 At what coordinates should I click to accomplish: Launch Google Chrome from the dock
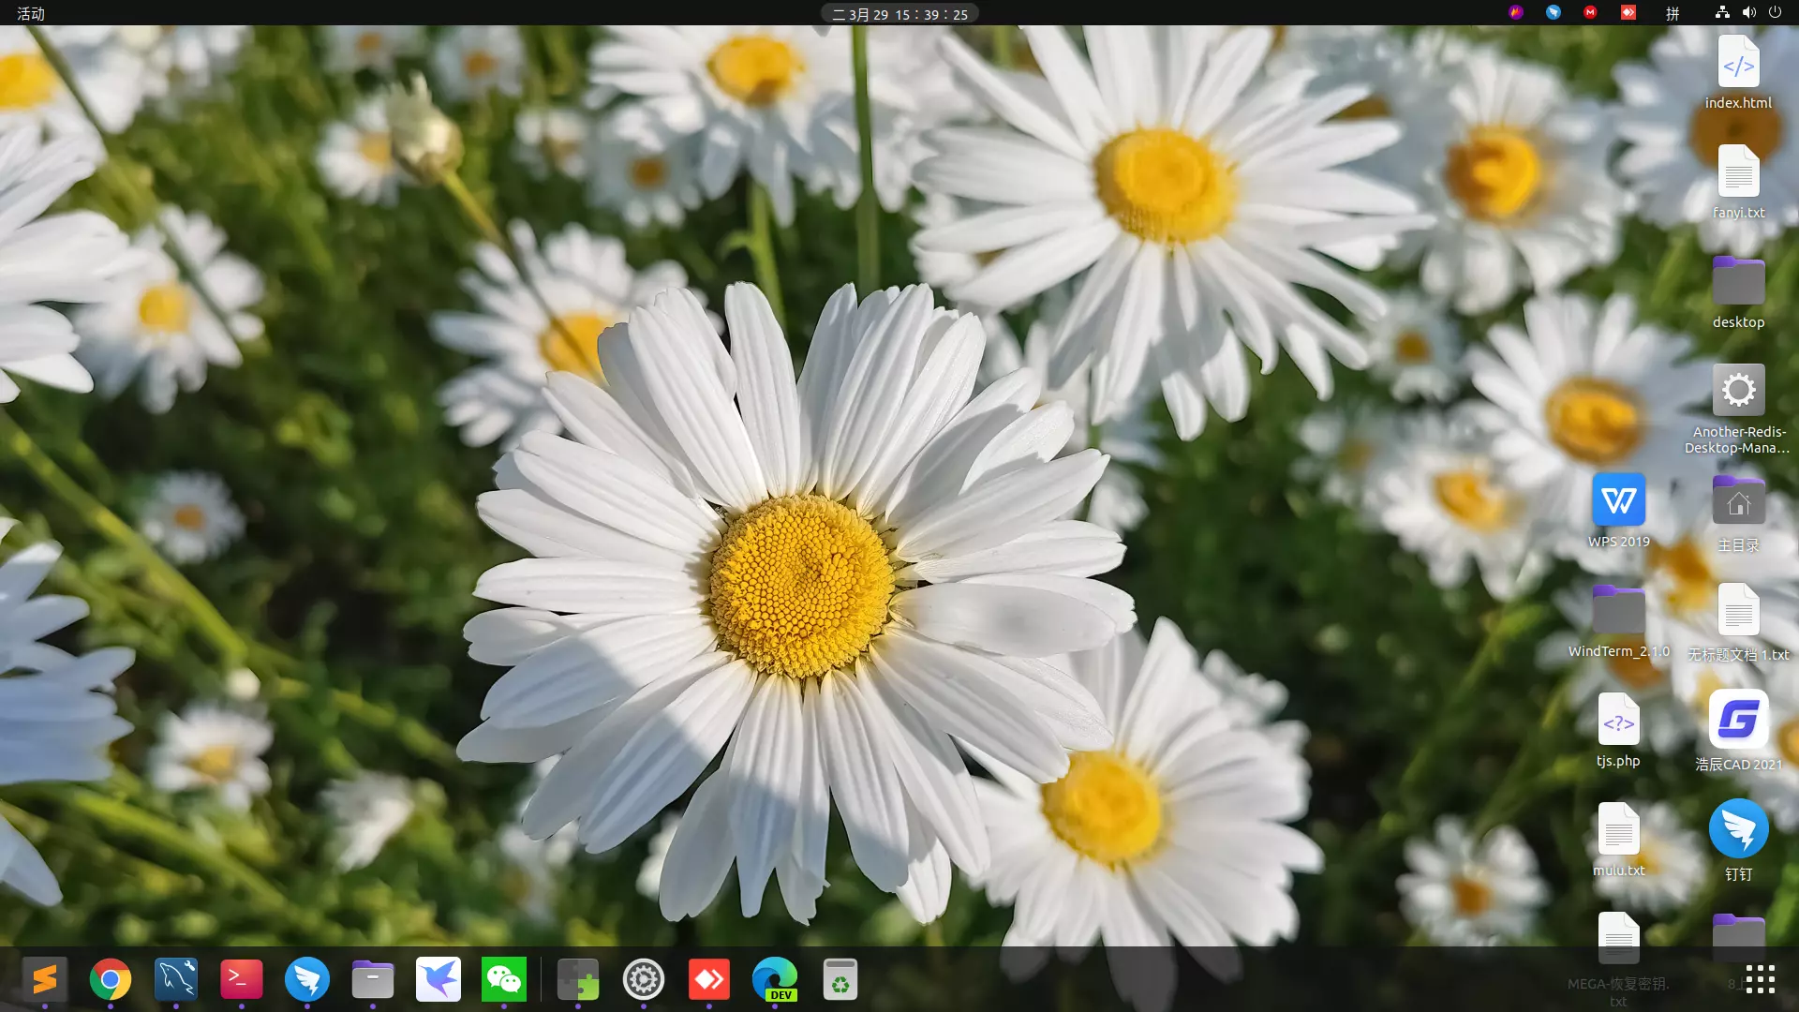(x=111, y=980)
